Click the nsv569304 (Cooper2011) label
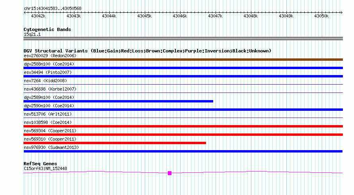 (x=50, y=131)
